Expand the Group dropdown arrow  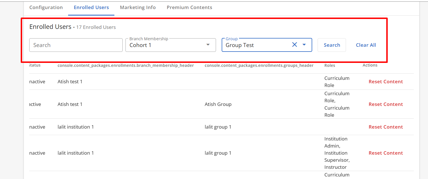pyautogui.click(x=304, y=45)
